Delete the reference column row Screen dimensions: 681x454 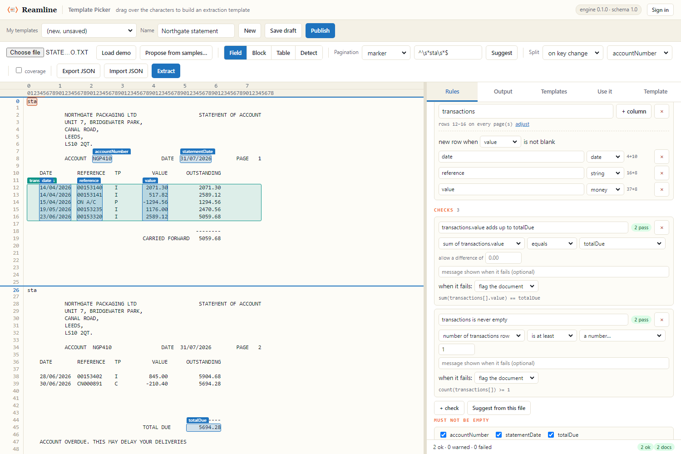tap(661, 173)
